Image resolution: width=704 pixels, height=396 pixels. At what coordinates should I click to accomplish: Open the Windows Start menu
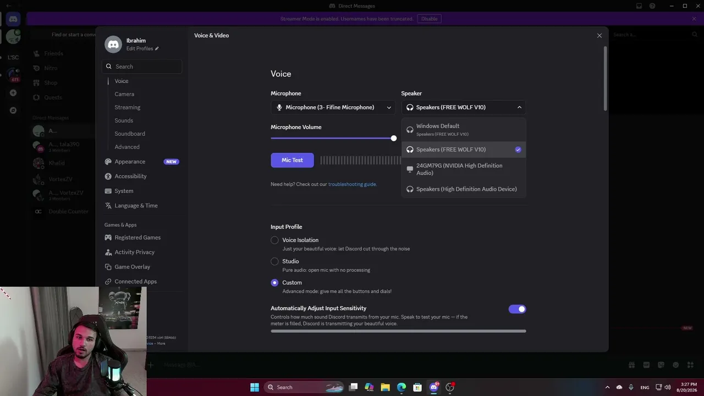255,387
